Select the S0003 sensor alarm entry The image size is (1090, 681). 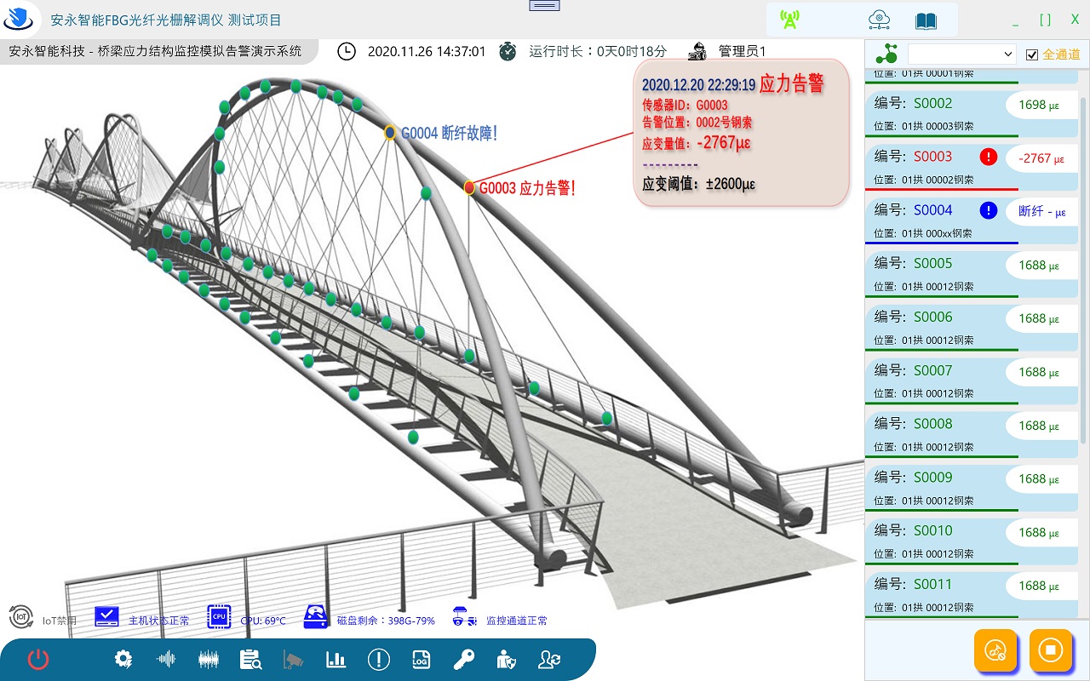941,165
